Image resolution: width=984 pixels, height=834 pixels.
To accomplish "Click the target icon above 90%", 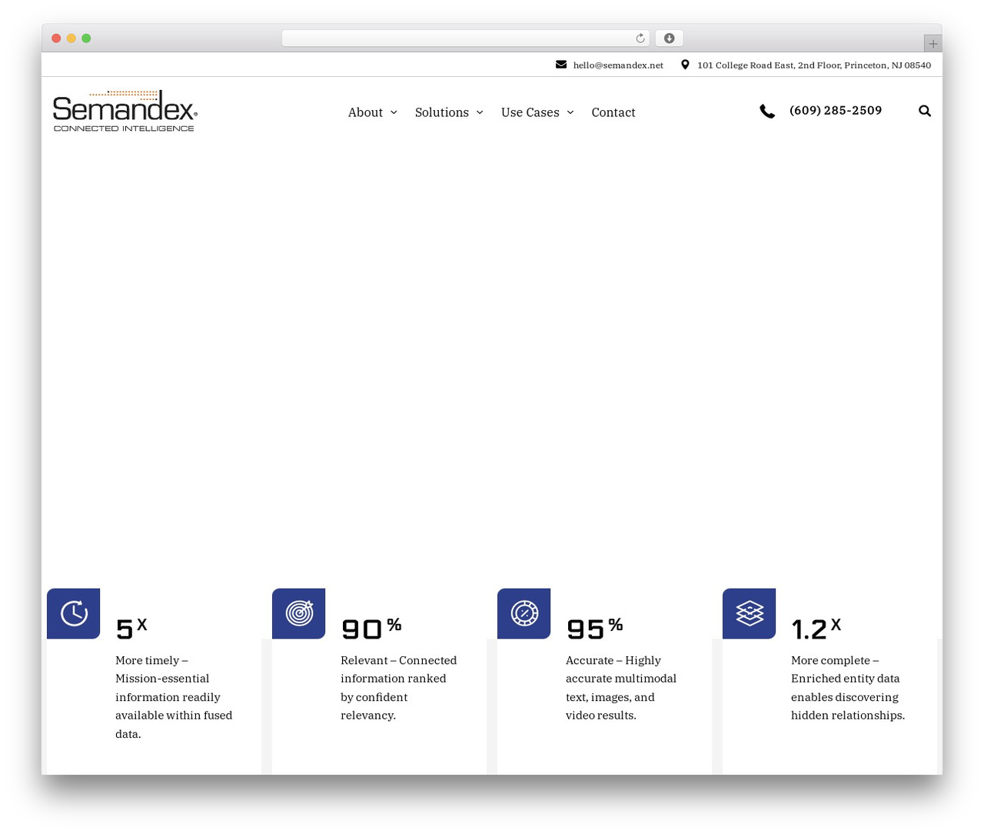I will coord(299,613).
